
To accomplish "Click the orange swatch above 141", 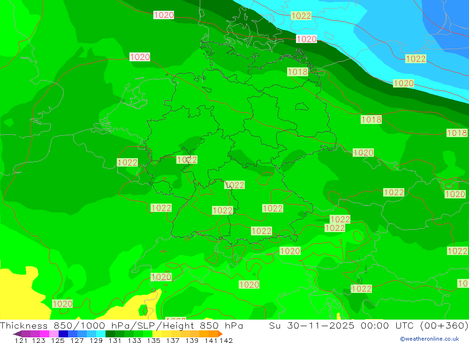I will pos(213,334).
